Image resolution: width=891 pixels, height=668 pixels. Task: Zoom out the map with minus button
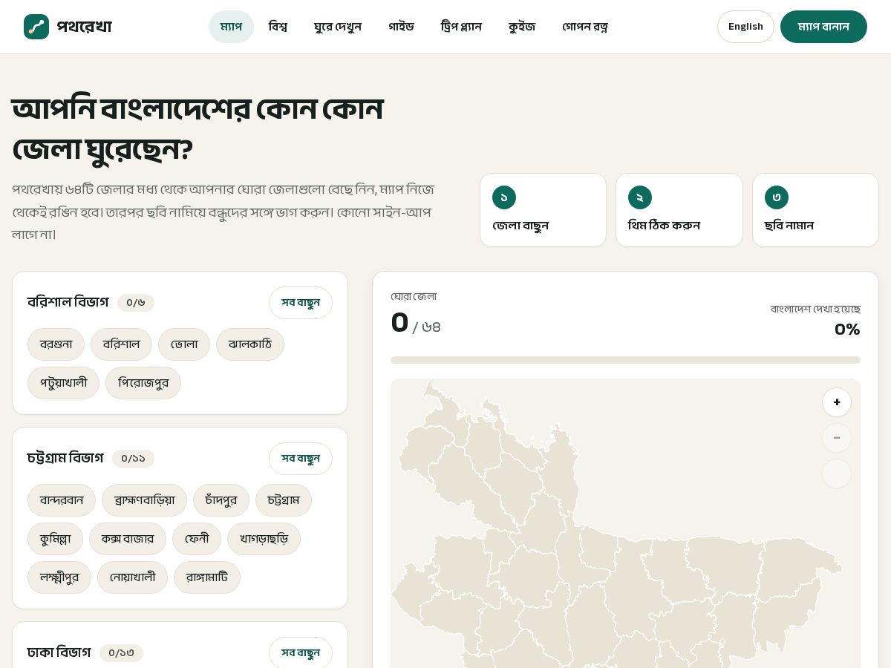[x=837, y=438]
